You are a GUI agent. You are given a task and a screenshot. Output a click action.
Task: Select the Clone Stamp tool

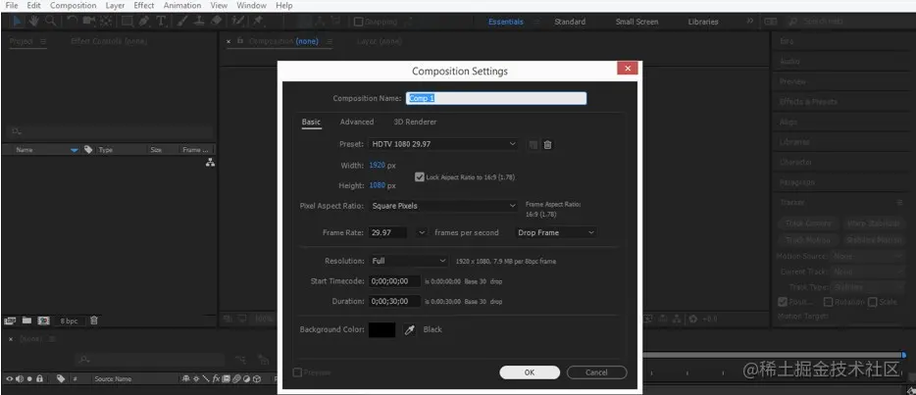pos(199,21)
